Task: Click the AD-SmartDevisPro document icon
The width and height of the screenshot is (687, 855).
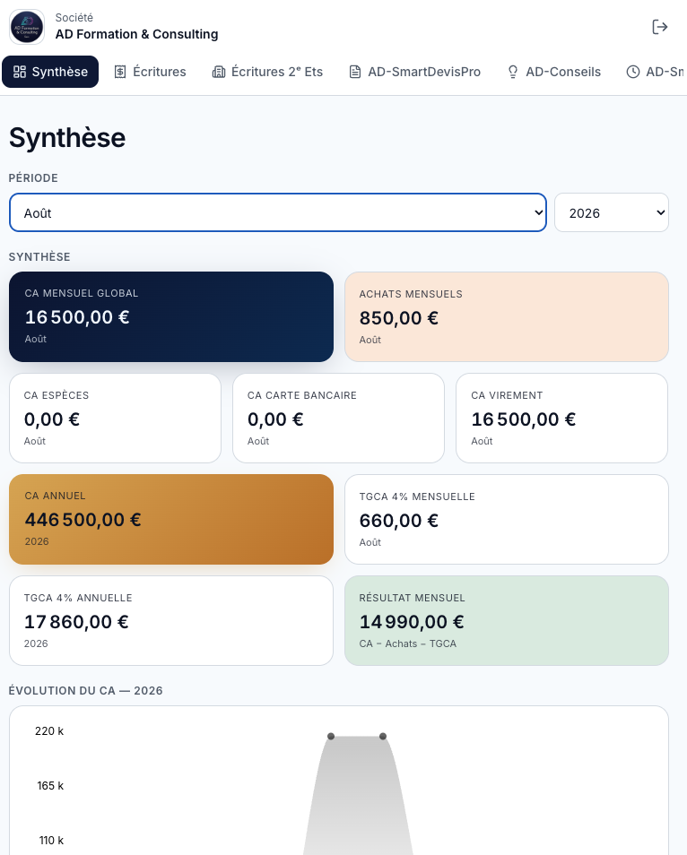Action: point(355,72)
